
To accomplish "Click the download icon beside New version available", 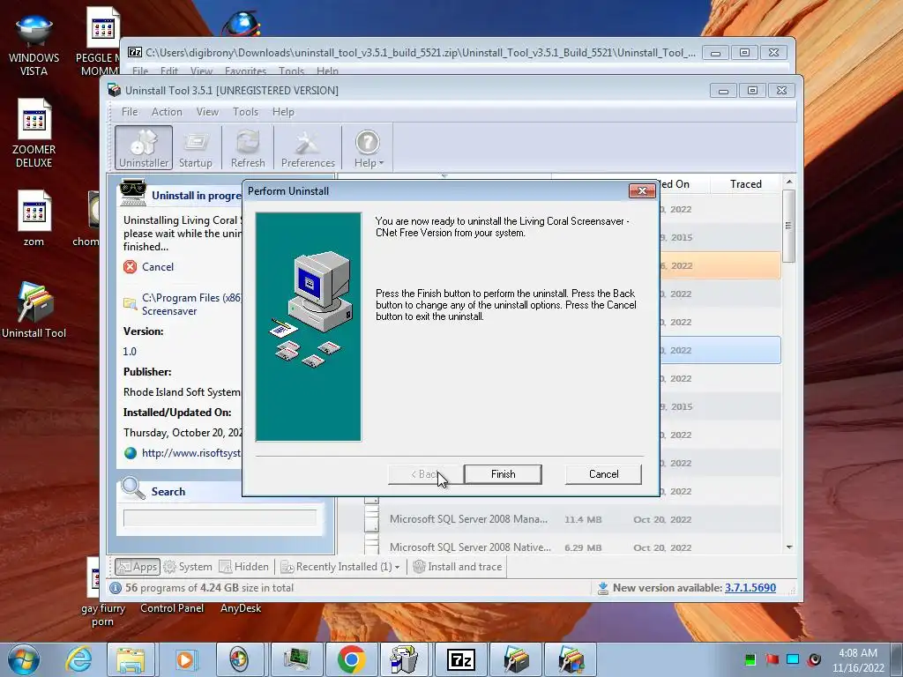I will click(602, 588).
